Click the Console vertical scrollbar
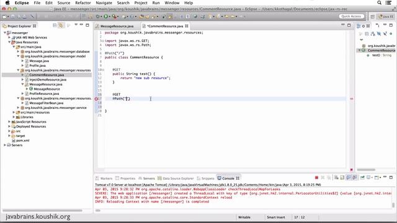 [393, 205]
